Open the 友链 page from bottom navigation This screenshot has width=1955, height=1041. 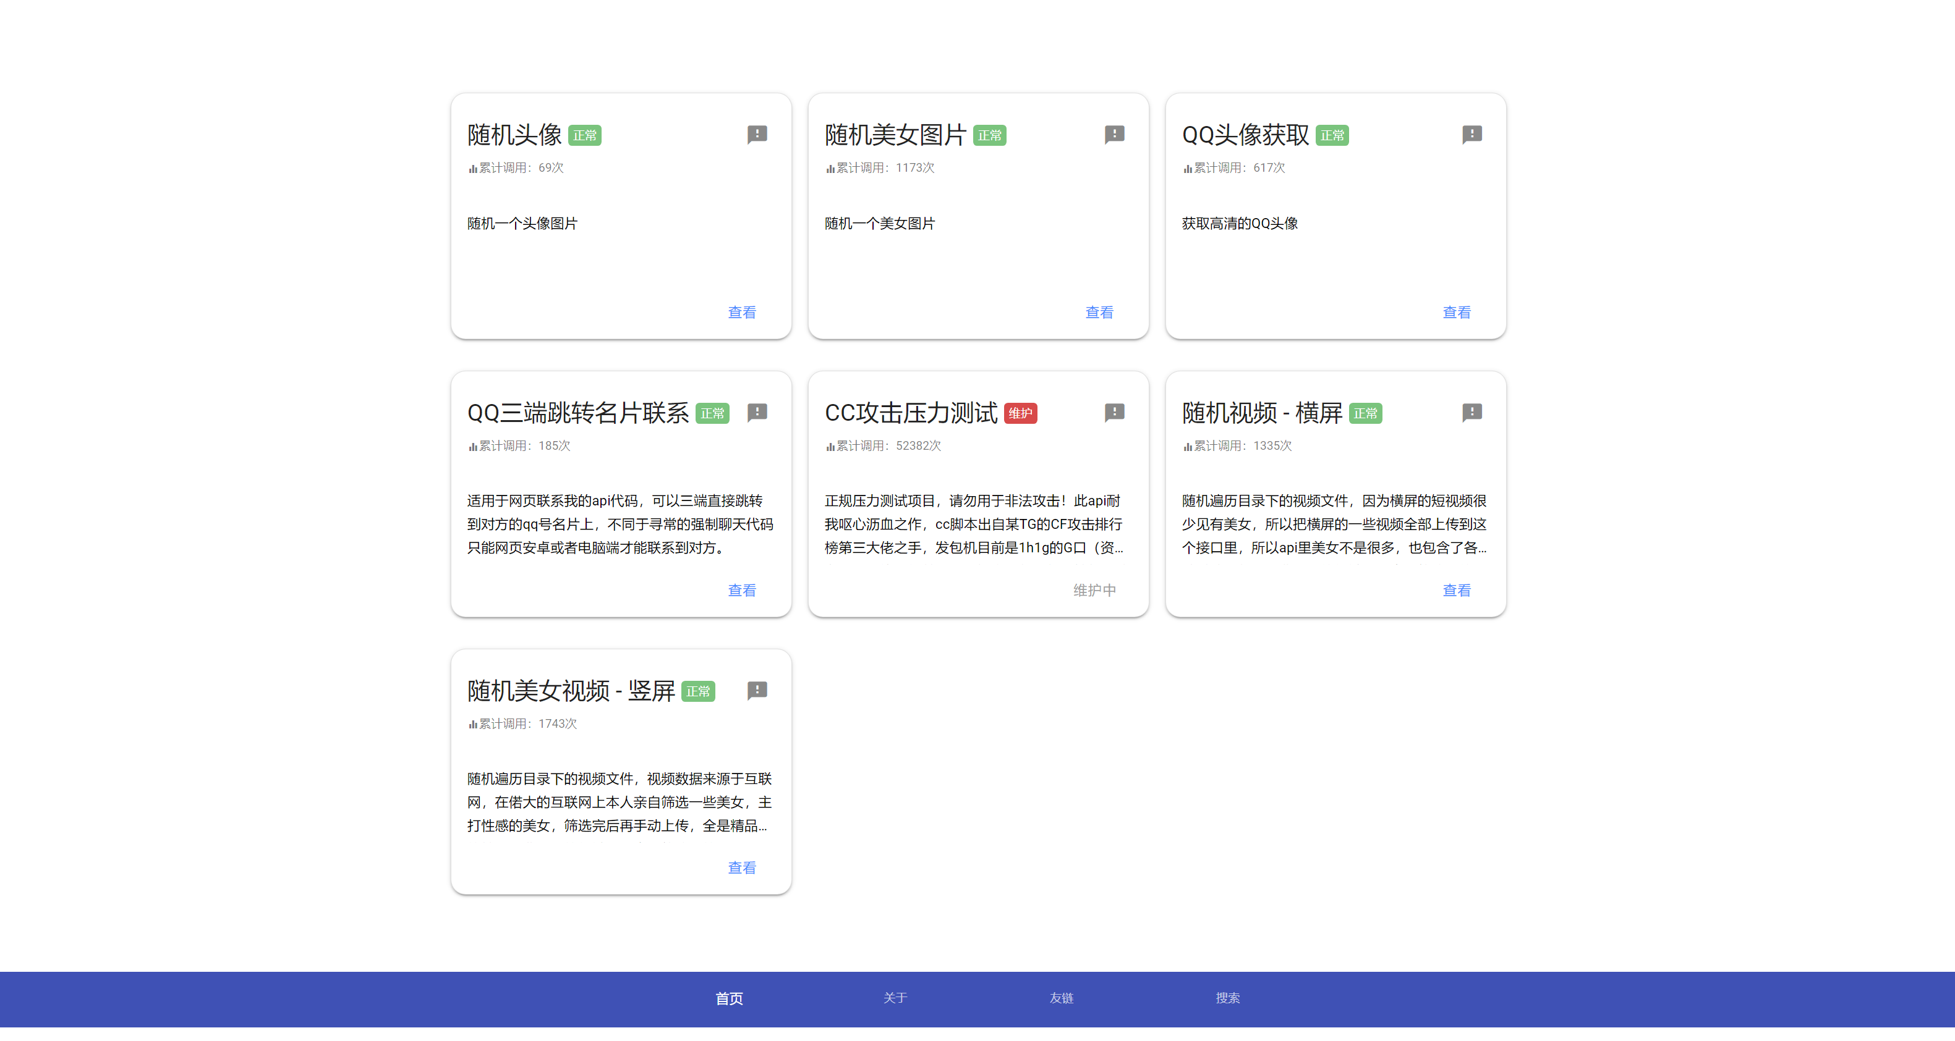[x=1060, y=998]
